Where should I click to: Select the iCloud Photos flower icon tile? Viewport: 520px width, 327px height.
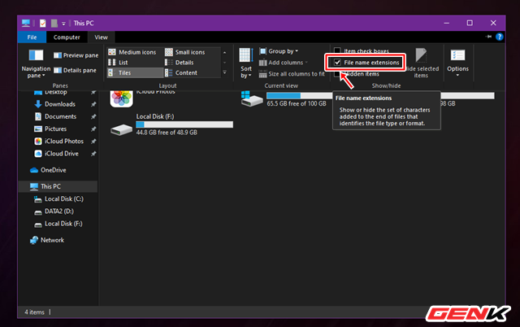click(x=121, y=98)
